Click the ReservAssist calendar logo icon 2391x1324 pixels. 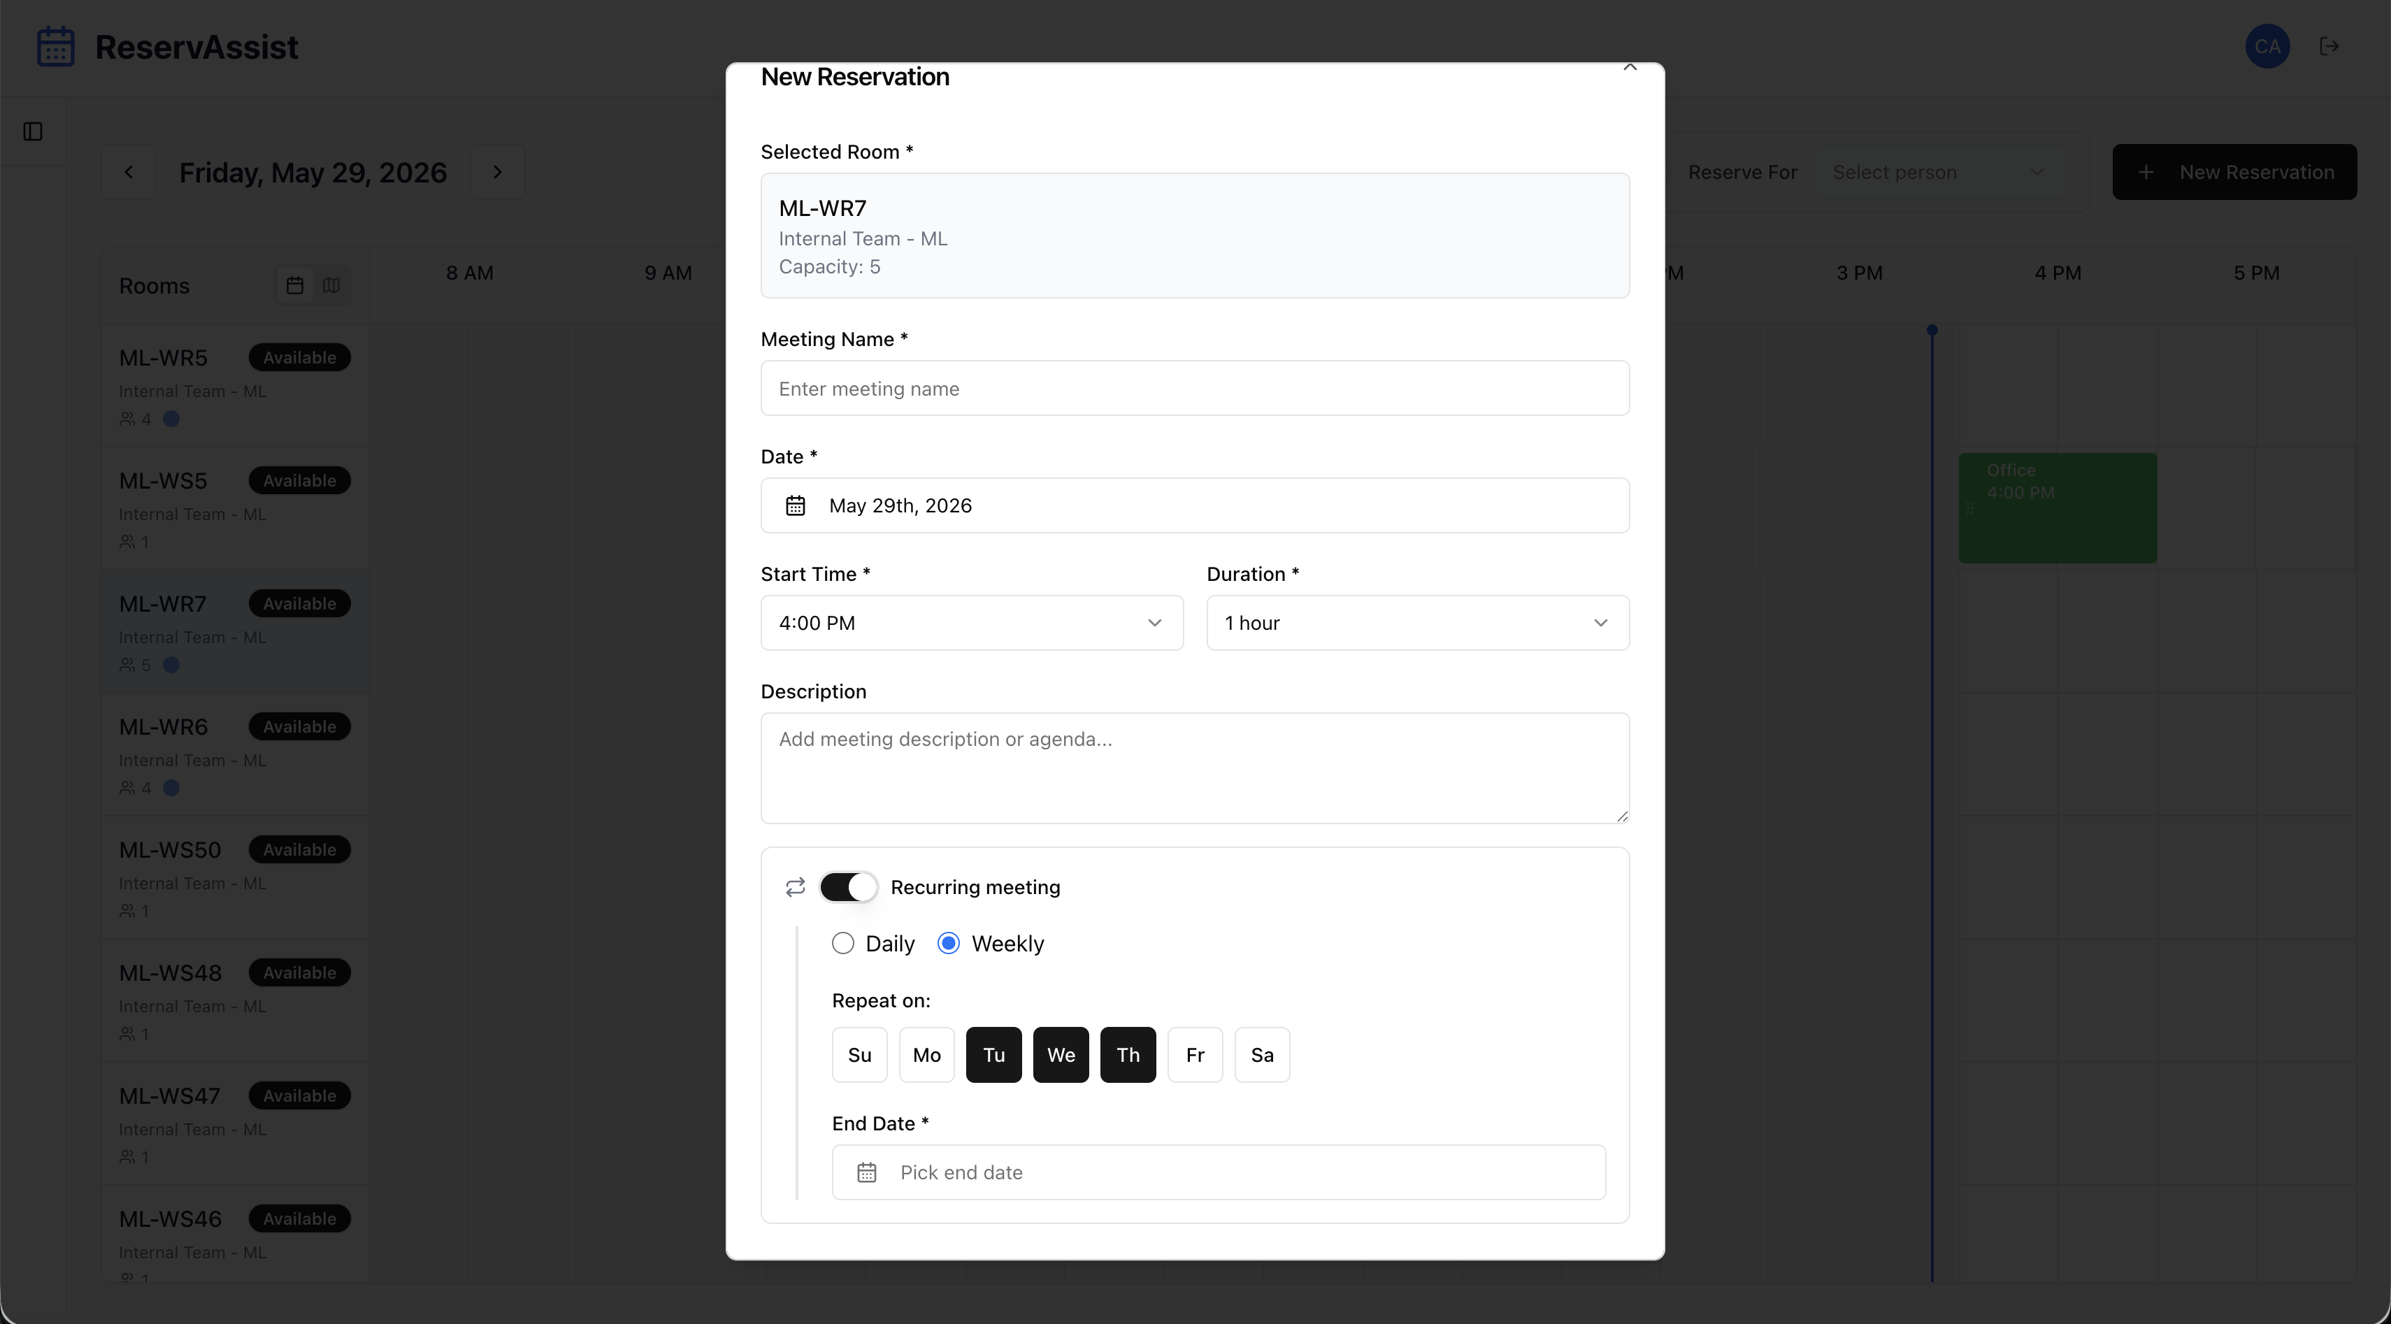pos(56,46)
